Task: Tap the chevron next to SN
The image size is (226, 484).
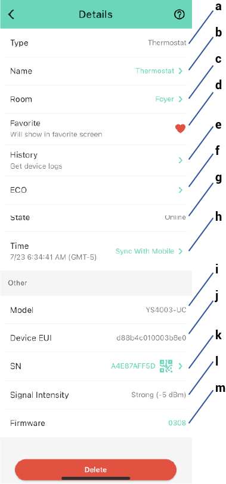Action: click(181, 366)
